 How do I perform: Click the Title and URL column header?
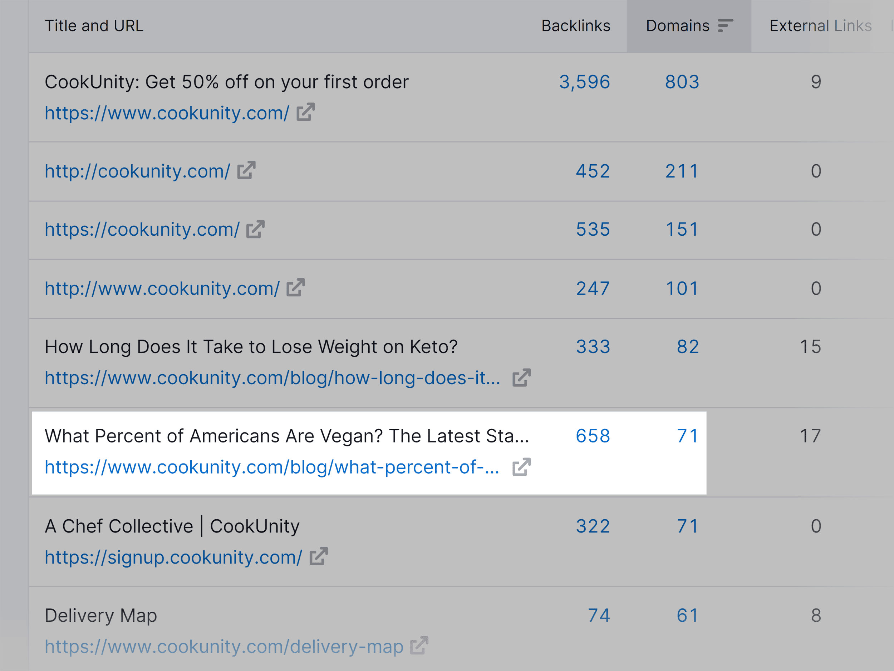click(x=94, y=25)
